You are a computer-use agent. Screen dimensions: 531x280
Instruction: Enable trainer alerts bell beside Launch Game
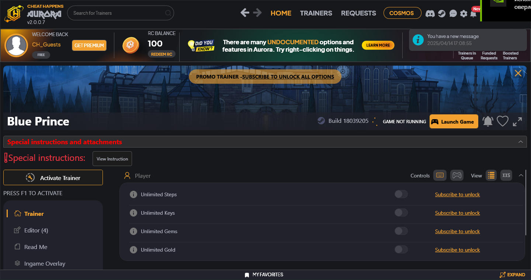point(488,121)
